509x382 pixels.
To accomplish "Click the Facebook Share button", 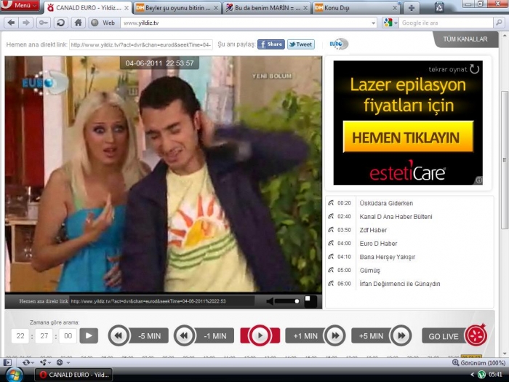I will (x=270, y=44).
